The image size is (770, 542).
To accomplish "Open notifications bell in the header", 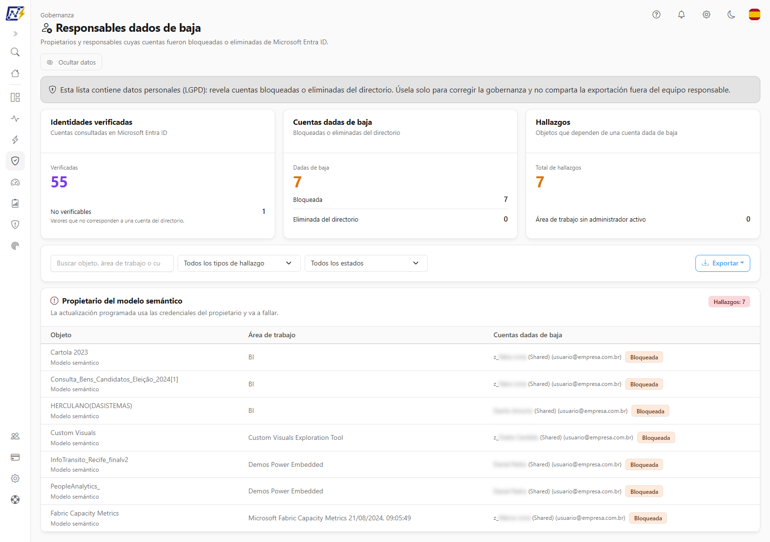I will 681,14.
